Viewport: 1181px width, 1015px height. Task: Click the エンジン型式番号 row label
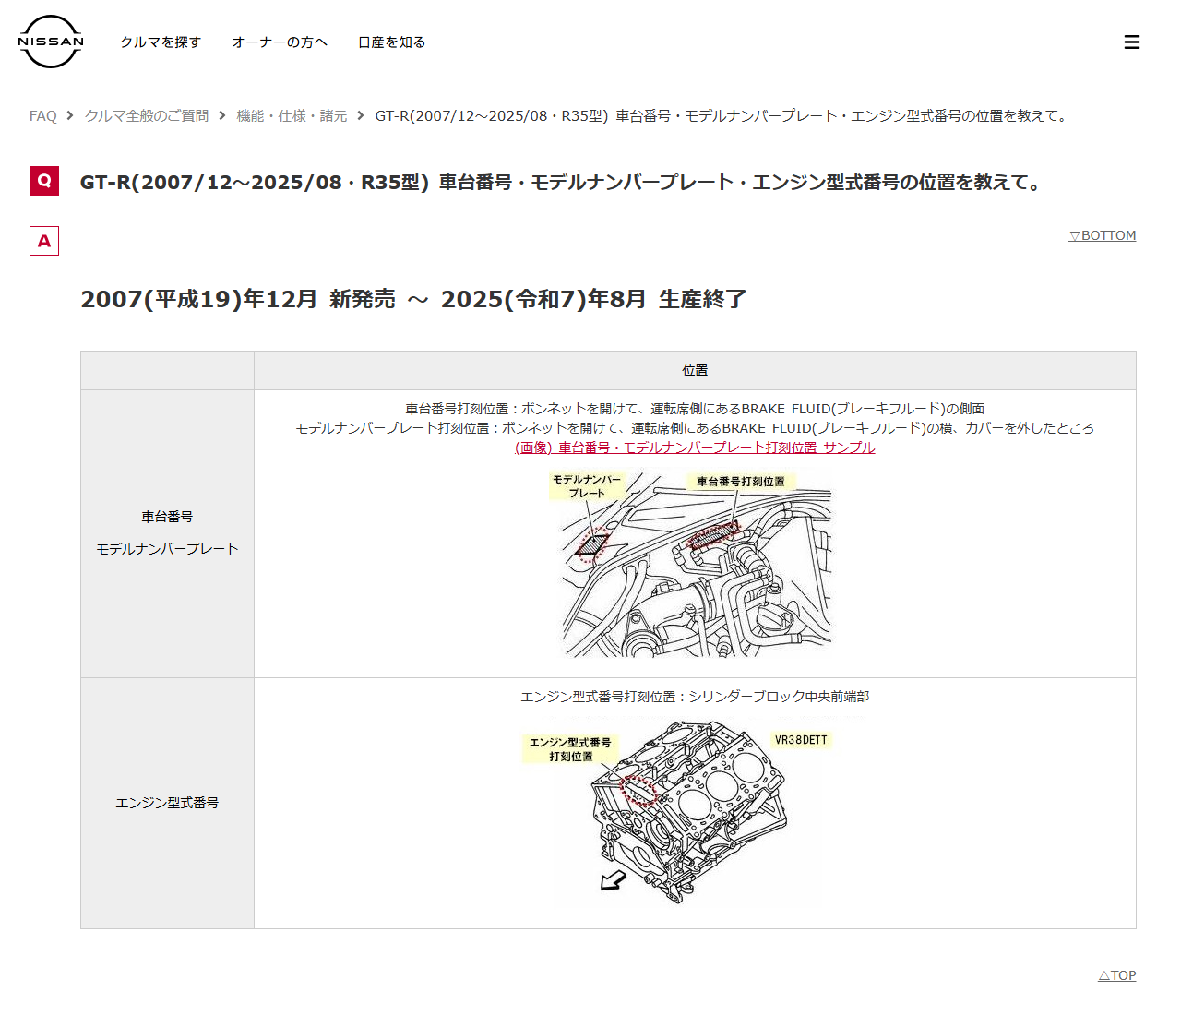[x=167, y=803]
